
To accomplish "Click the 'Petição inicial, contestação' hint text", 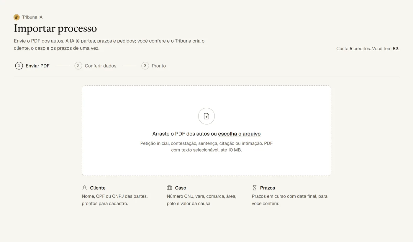I will (x=206, y=147).
